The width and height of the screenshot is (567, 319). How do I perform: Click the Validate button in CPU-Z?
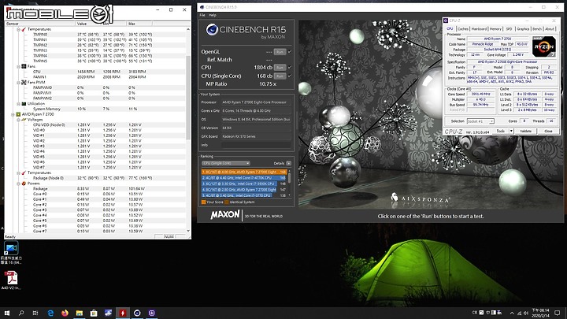point(525,131)
